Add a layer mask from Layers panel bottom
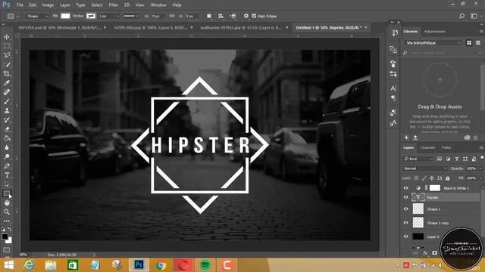Viewport: 485px width, 272px height. point(434,253)
